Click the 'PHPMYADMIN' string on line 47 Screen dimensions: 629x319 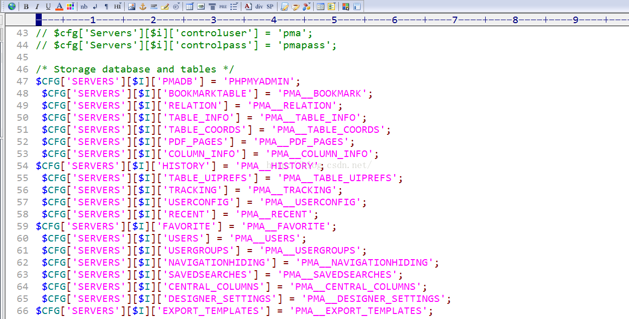click(259, 82)
